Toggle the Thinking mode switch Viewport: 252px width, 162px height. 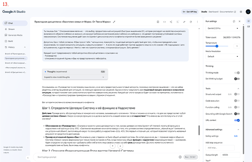(x=237, y=72)
